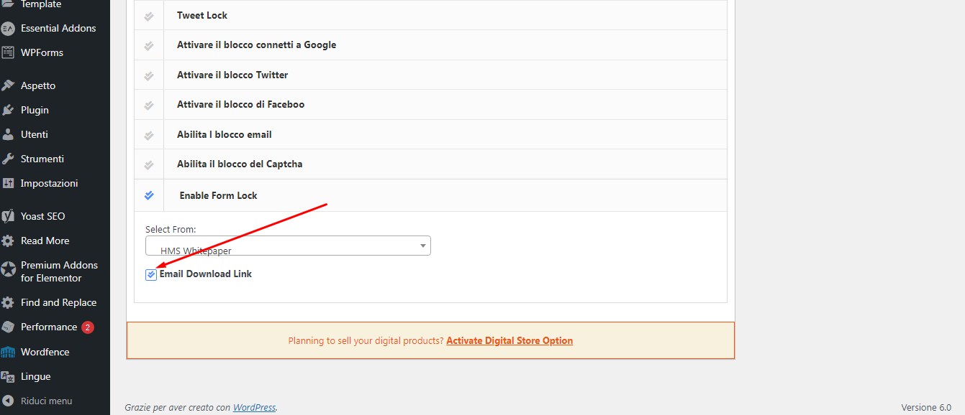
Task: Open the Impostazioni menu item
Action: [49, 183]
